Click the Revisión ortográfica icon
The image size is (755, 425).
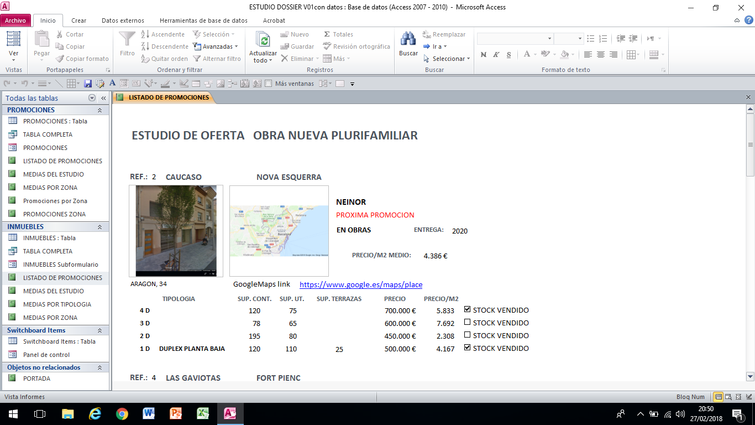[327, 46]
